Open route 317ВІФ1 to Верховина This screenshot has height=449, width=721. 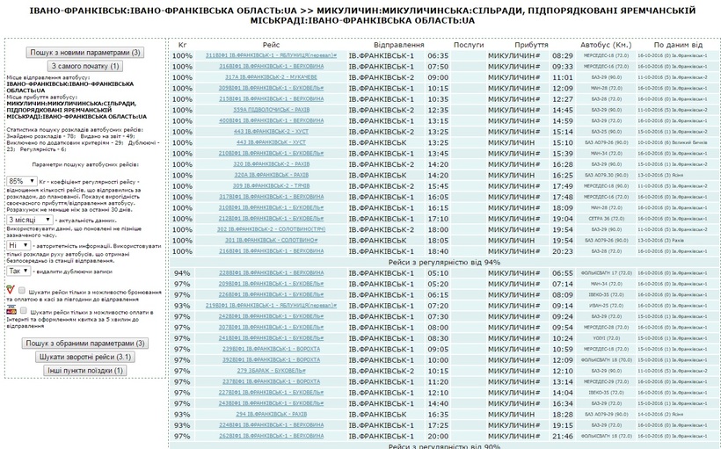271,197
